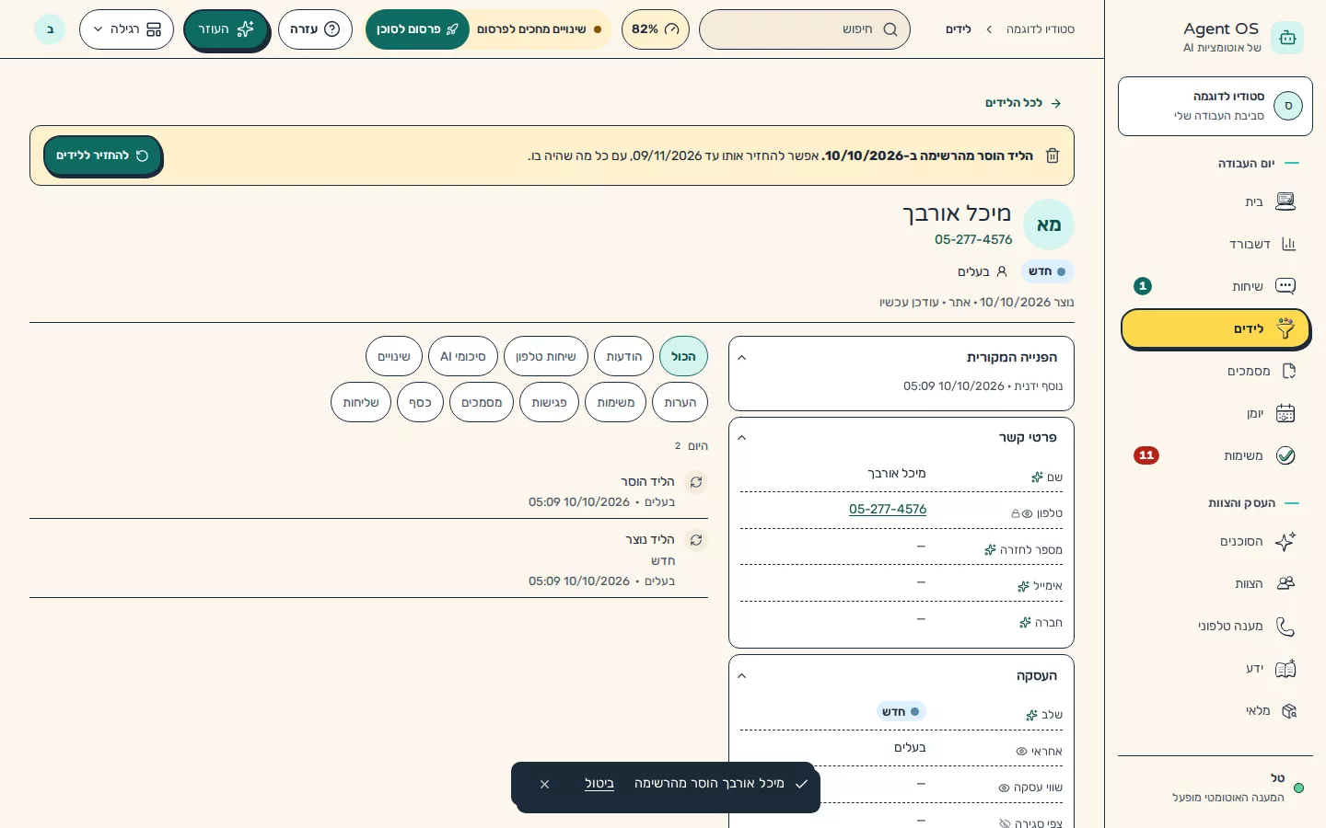Open the מלאי boxes icon in sidebar
The image size is (1326, 828).
click(1288, 711)
